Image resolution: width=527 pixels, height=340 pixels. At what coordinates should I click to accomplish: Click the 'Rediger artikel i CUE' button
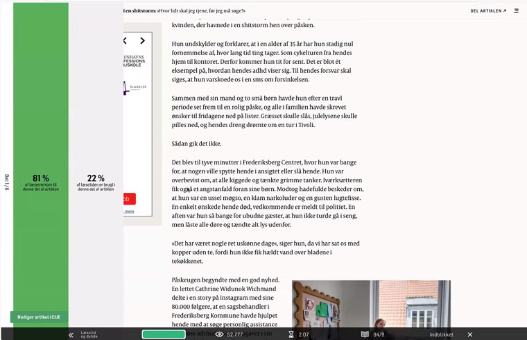[39, 317]
